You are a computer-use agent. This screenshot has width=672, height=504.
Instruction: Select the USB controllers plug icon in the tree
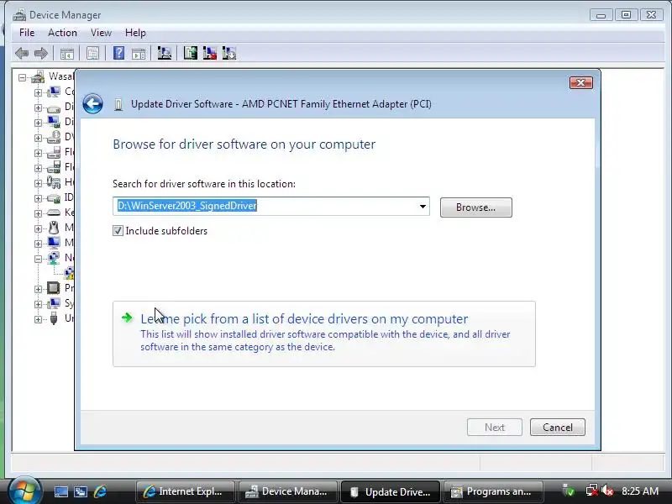point(54,318)
